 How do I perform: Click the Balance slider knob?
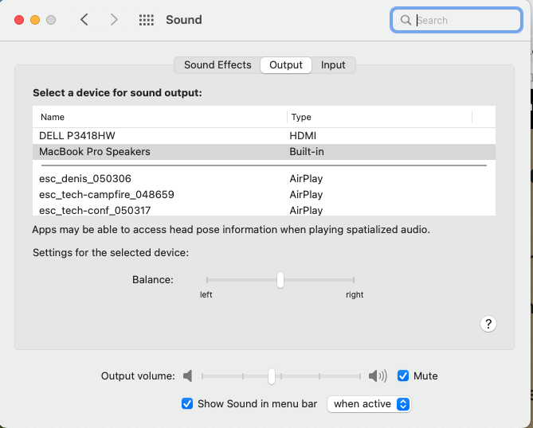click(x=280, y=280)
